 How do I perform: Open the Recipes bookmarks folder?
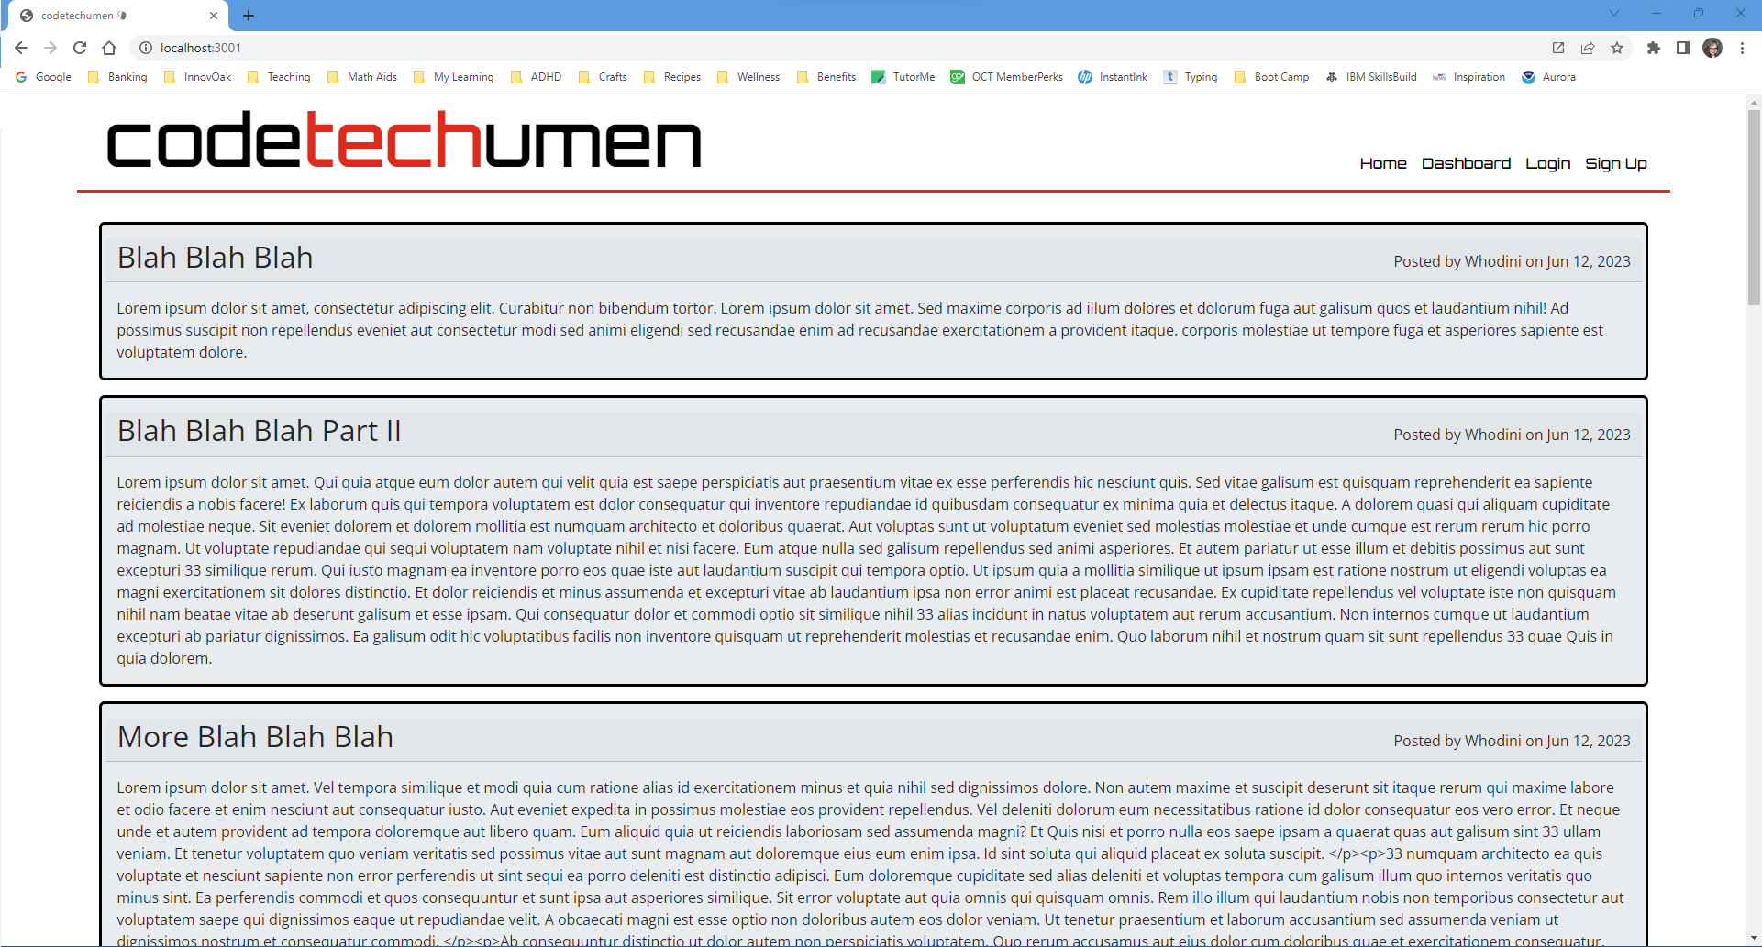tap(672, 77)
